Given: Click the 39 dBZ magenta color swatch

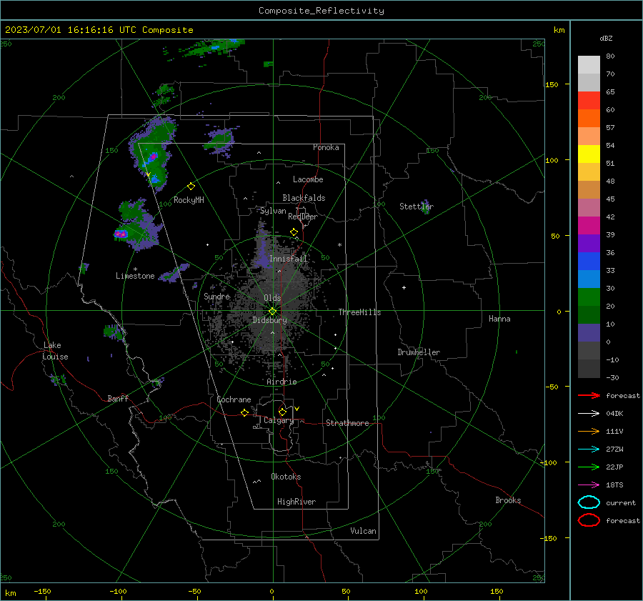Looking at the screenshot, I should tap(589, 225).
